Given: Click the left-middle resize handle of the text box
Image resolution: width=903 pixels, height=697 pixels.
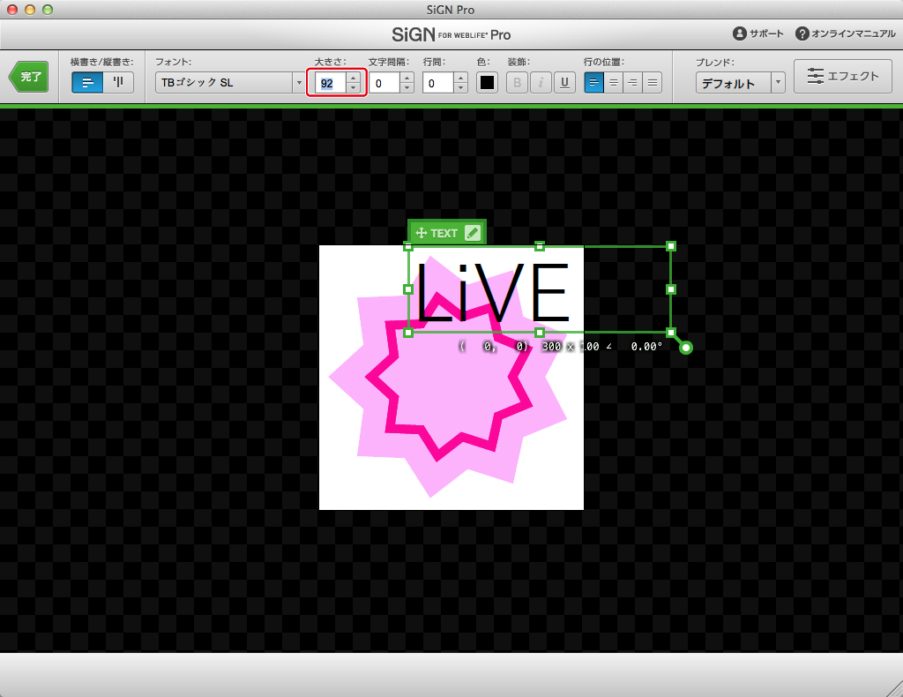Looking at the screenshot, I should click(408, 289).
